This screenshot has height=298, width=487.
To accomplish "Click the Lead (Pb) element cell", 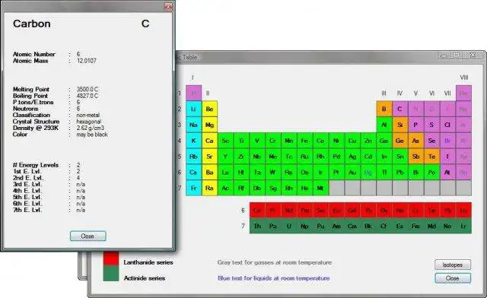I will [400, 173].
